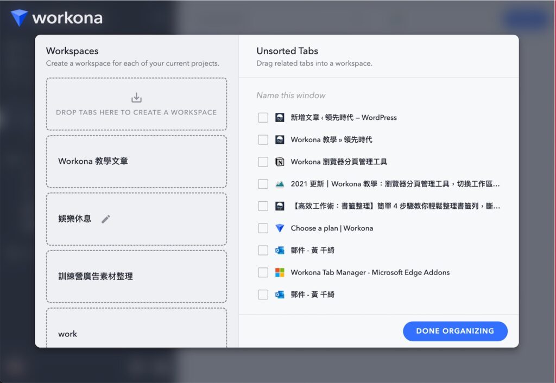Click the last Outlook icon for 郵件 - 黃 千綺
Viewport: 556px width, 383px height.
(280, 295)
